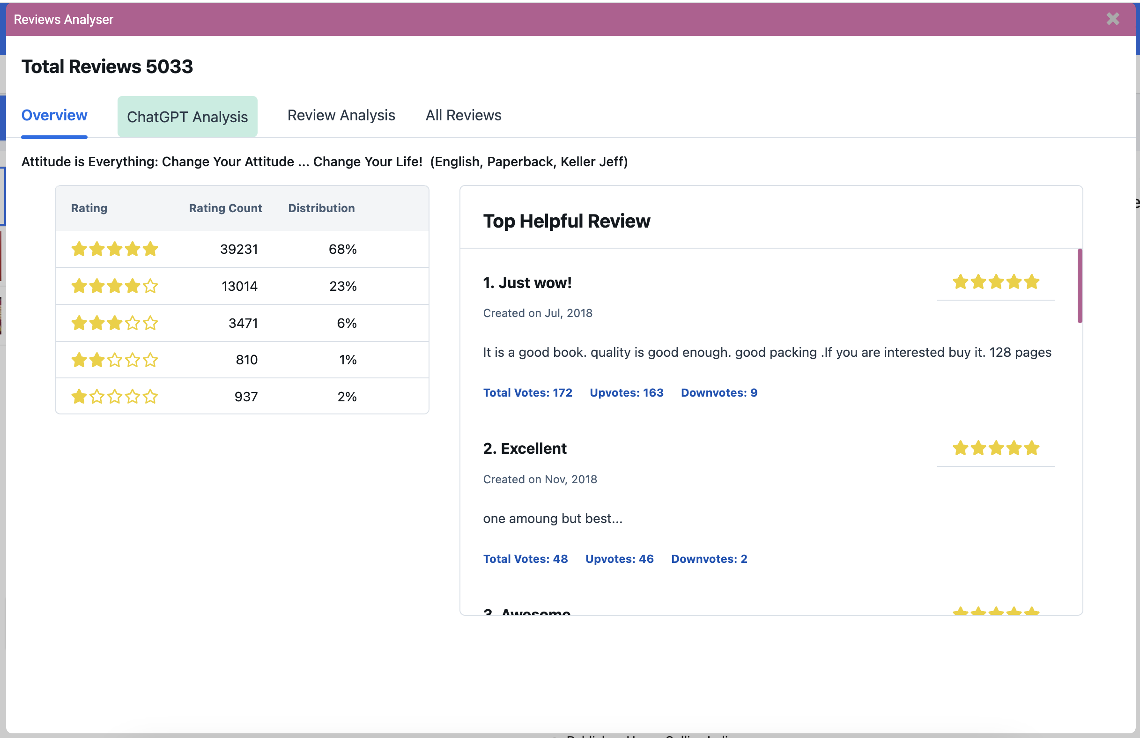
Task: Click the Distribution column header
Action: pyautogui.click(x=321, y=208)
